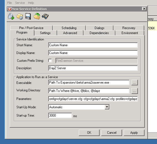The image size is (157, 144).
Task: Click the Description field containing DayZ Server
Action: pyautogui.click(x=93, y=68)
